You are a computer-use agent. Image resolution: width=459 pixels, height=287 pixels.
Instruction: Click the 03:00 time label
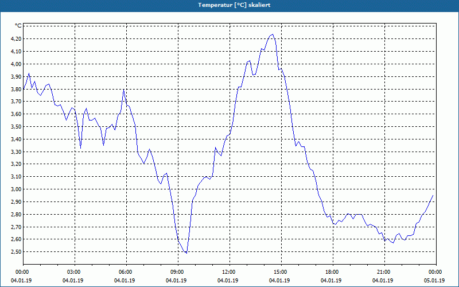pos(73,272)
